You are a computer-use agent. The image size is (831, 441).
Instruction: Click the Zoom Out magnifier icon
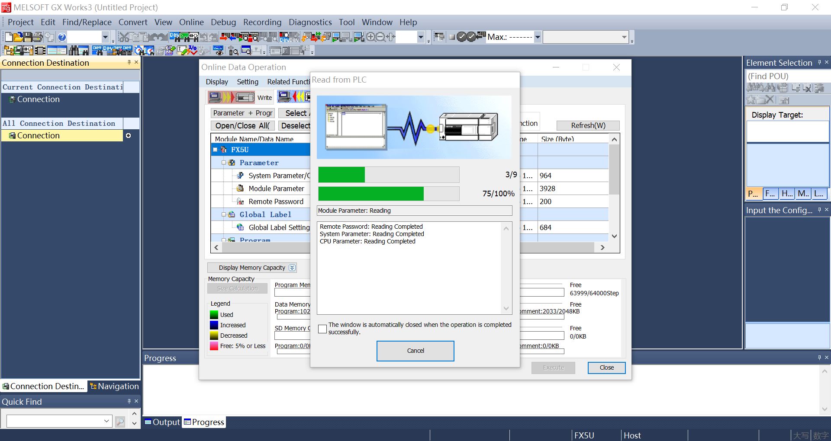[x=380, y=37]
